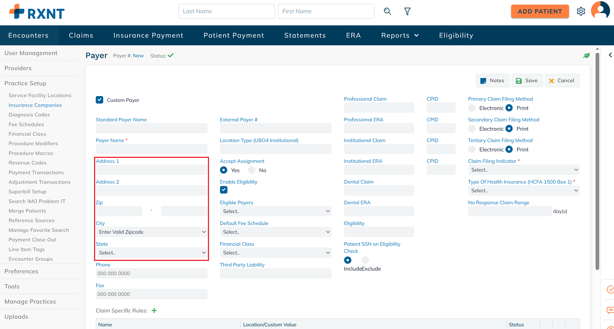This screenshot has width=614, height=329.
Task: Click the green leaf icon
Action: (x=586, y=55)
